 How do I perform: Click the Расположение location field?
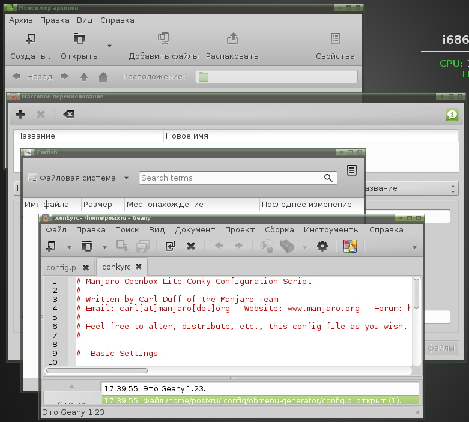coord(276,77)
